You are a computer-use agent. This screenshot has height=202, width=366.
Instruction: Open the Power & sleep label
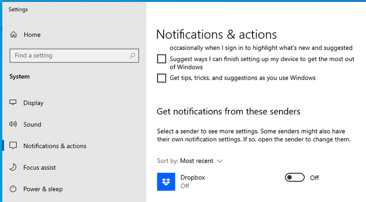pyautogui.click(x=43, y=189)
